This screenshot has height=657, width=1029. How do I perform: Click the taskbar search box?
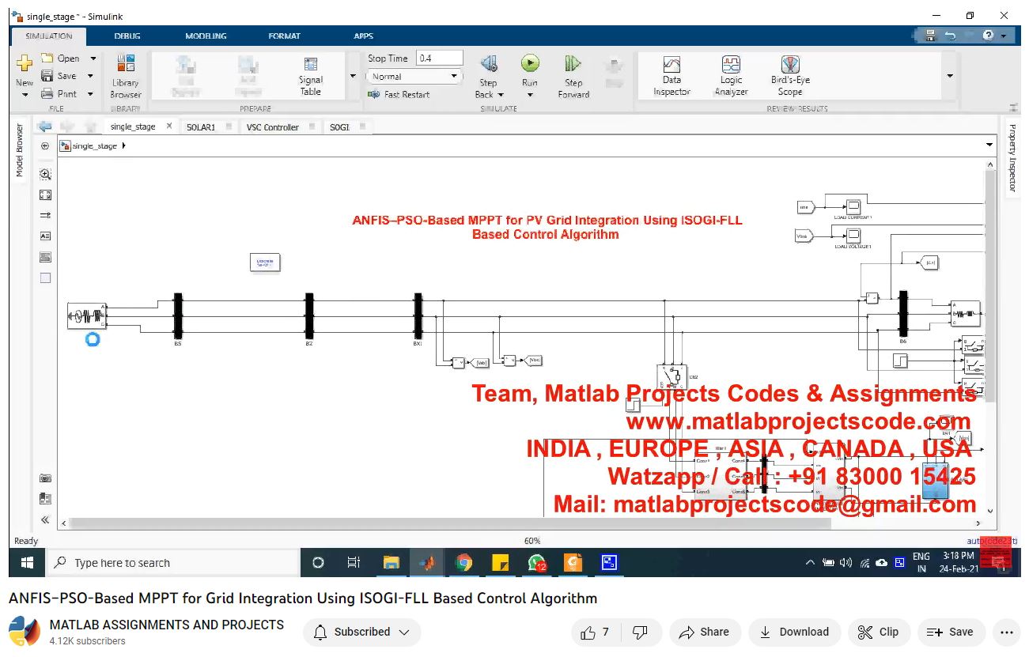tap(173, 563)
